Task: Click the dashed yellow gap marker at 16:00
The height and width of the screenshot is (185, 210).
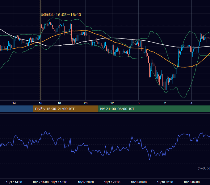Action: pos(40,50)
